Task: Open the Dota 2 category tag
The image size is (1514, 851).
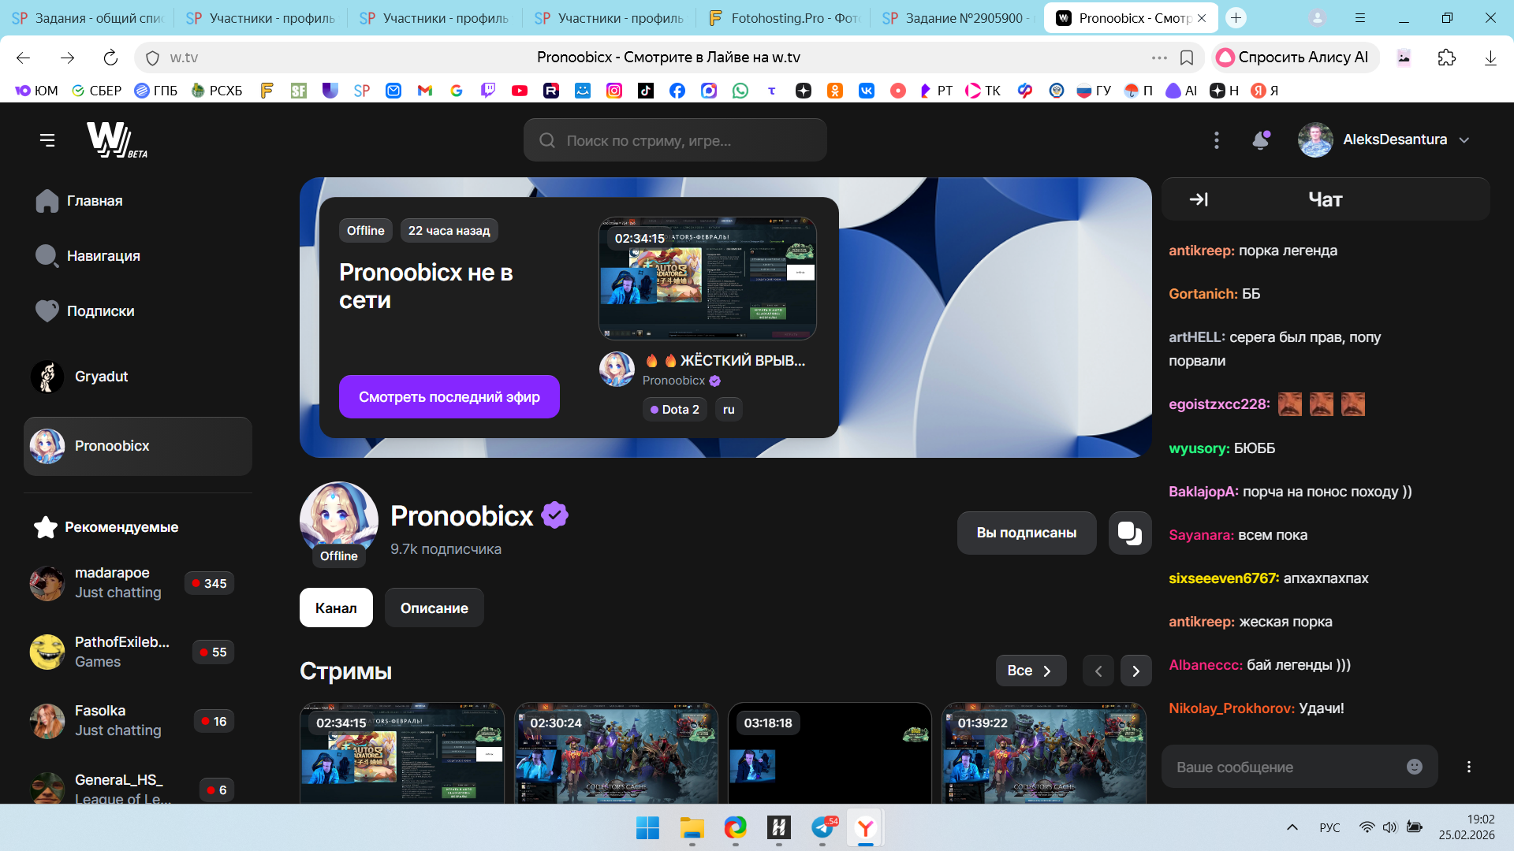Action: coord(675,410)
